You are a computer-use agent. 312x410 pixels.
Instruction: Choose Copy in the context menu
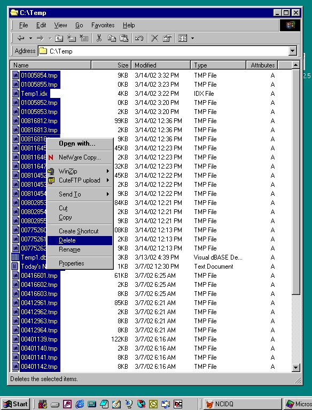[80, 217]
